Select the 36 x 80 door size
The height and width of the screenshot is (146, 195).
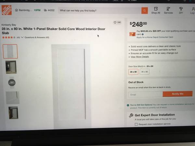(145, 72)
